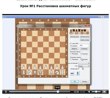Click the move number input field
The image size is (110, 98).
(80, 69)
